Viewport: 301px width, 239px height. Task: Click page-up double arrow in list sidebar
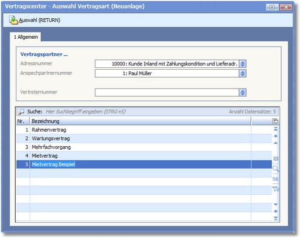coord(276,136)
